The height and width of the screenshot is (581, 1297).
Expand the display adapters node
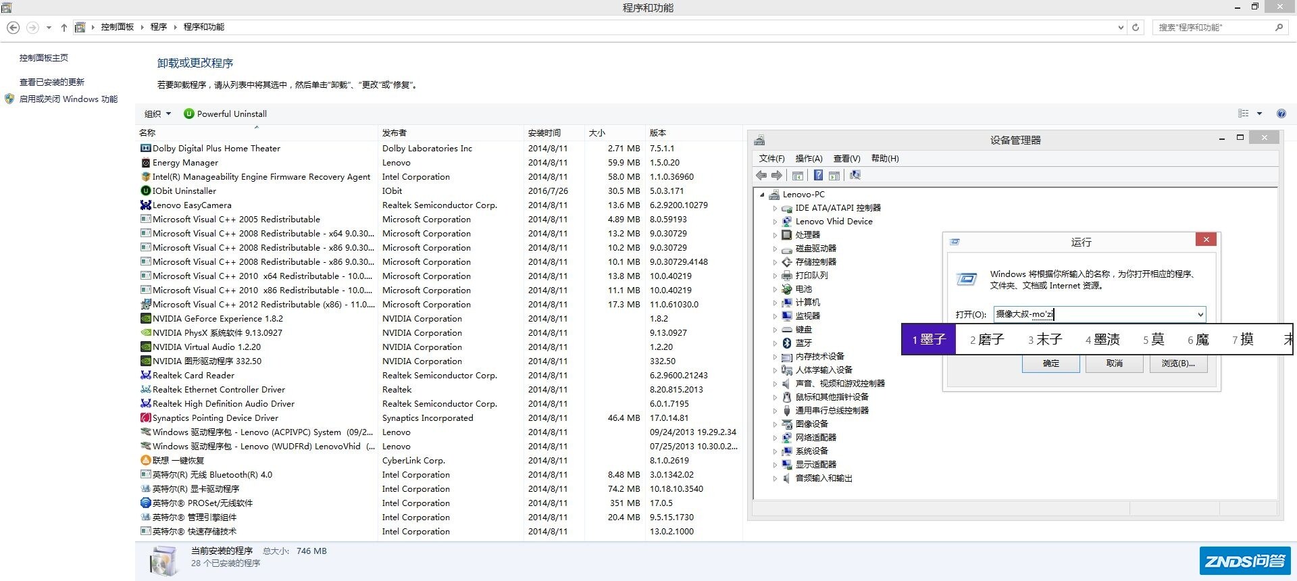point(775,465)
